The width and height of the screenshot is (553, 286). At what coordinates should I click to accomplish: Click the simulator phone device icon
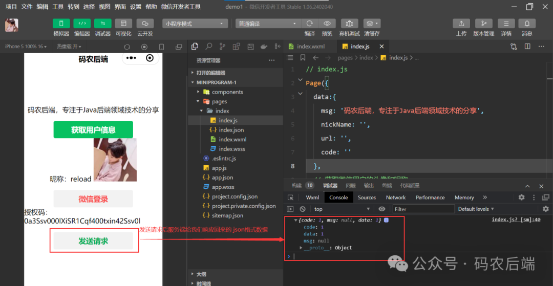(x=161, y=47)
